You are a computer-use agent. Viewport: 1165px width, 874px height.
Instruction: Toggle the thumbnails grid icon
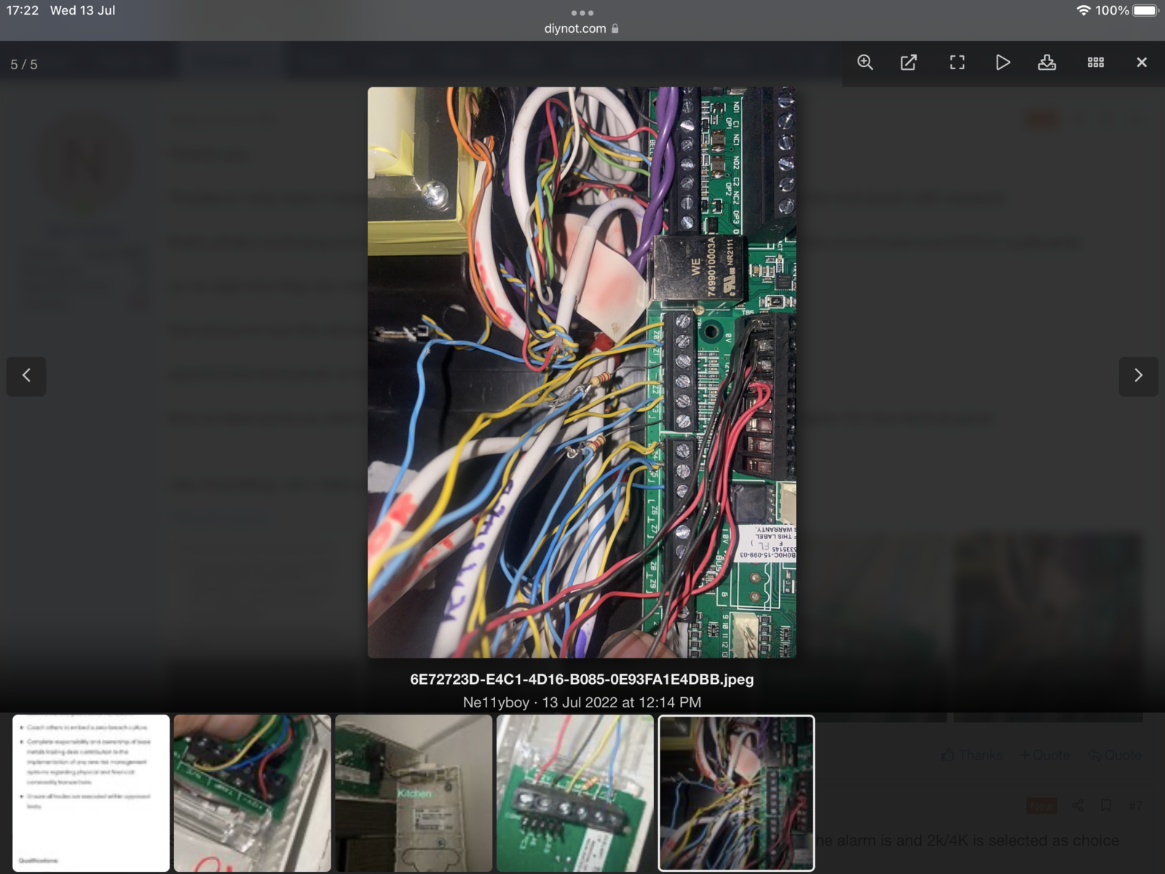(x=1095, y=63)
